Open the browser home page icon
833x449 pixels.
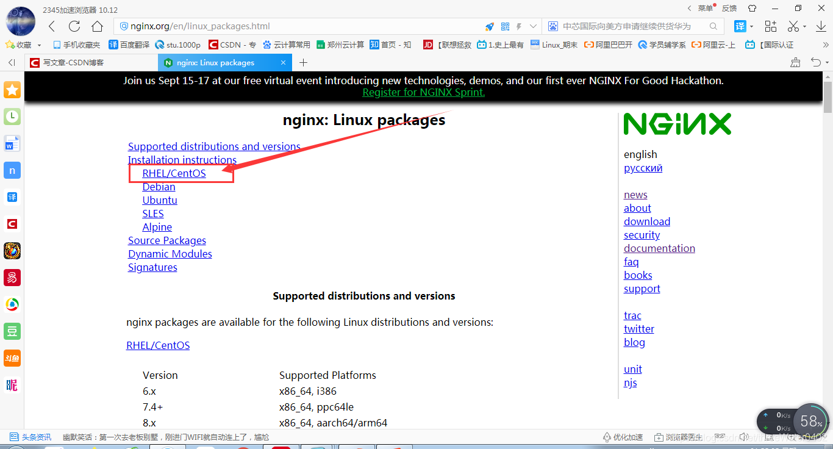click(x=97, y=26)
